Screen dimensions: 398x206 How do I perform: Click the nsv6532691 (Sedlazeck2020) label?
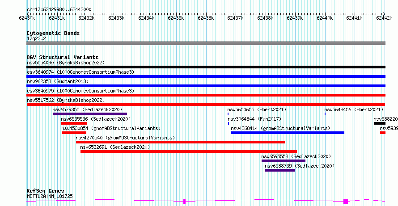(115, 147)
